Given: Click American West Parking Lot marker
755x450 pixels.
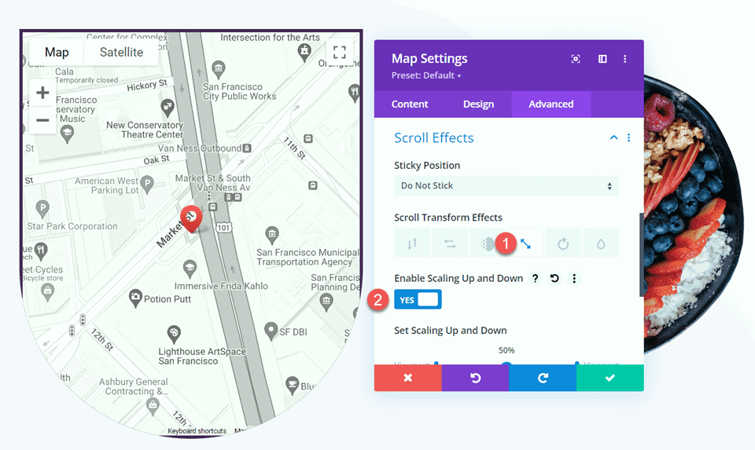Looking at the screenshot, I should (146, 184).
